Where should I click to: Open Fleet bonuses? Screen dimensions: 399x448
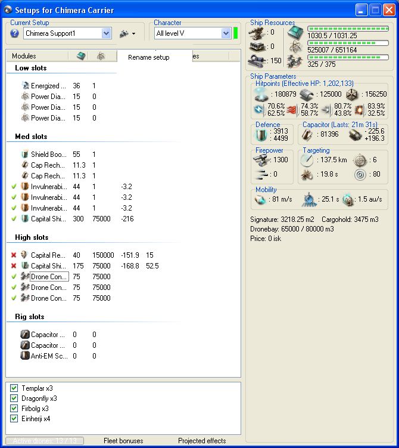pyautogui.click(x=123, y=441)
